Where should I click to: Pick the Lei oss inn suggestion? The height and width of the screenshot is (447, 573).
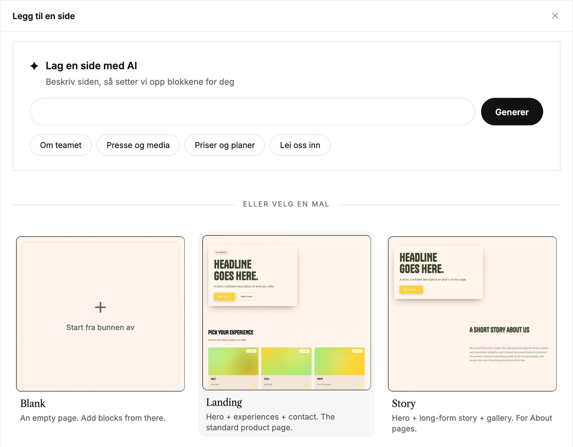[300, 145]
